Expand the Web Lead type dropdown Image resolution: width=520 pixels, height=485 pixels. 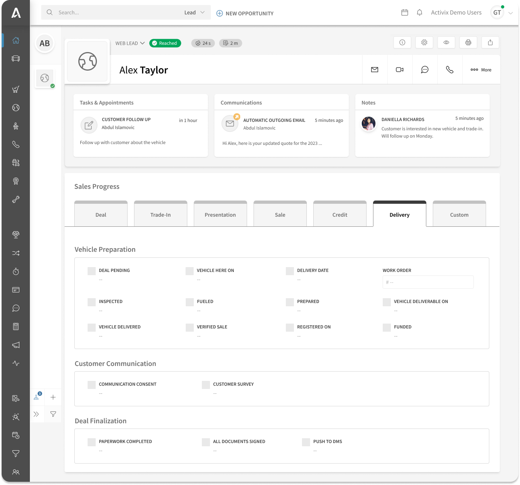click(x=130, y=43)
